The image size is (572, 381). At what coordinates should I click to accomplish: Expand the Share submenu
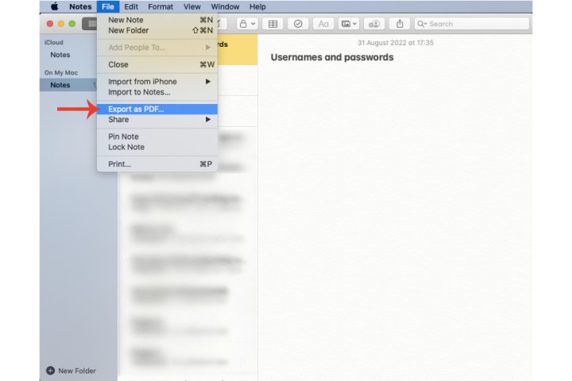[157, 120]
